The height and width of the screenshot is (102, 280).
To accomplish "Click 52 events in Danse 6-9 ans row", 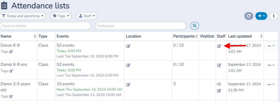I will point(66,64).
